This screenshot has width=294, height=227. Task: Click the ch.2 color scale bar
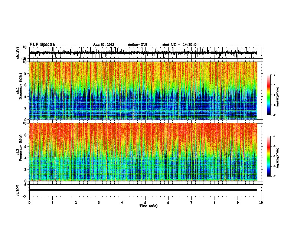tap(268, 156)
